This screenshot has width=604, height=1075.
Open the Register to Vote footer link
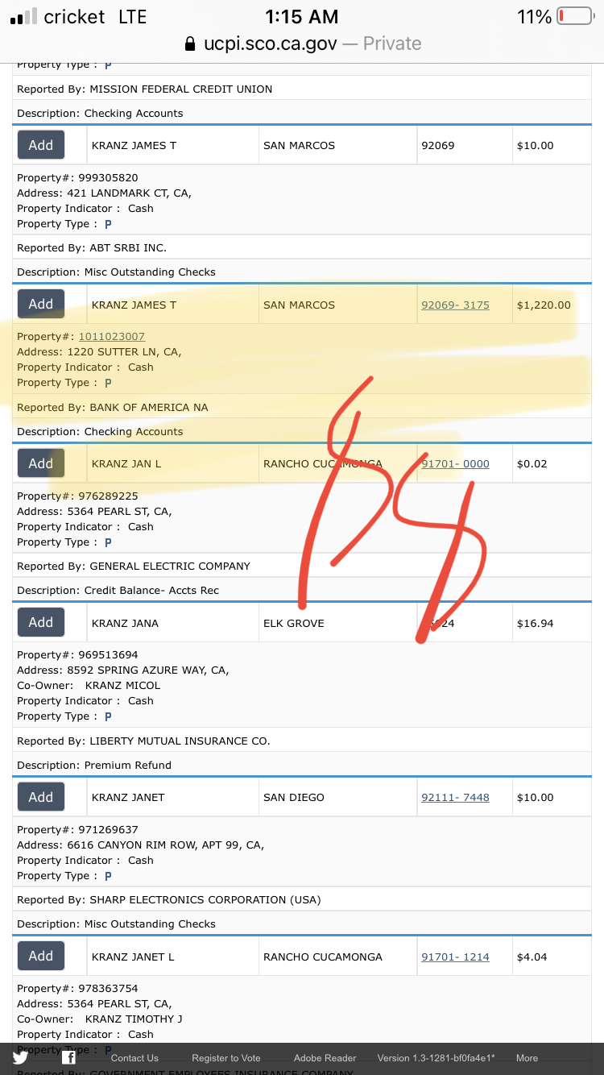point(226,1058)
